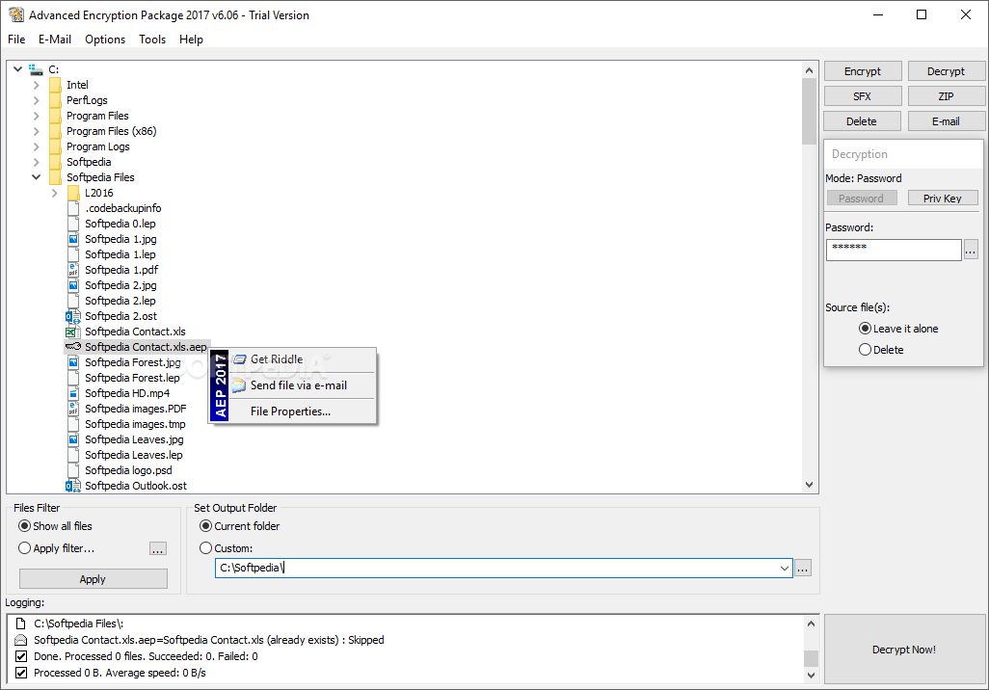The width and height of the screenshot is (989, 690).
Task: Click the envelope icon in logging row
Action: 21,640
